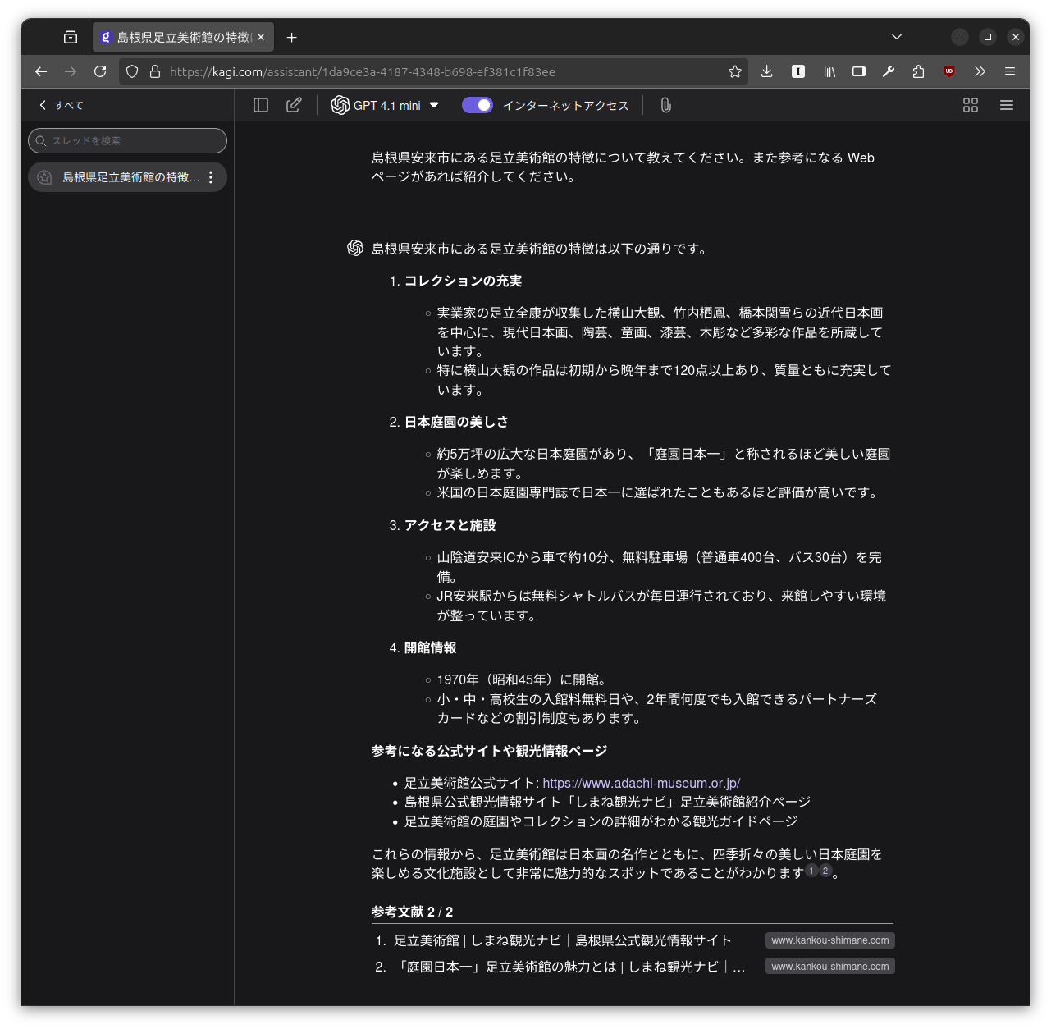Open first reference 足立美術館 | しまね観光ナビ
This screenshot has width=1051, height=1029.
point(562,940)
